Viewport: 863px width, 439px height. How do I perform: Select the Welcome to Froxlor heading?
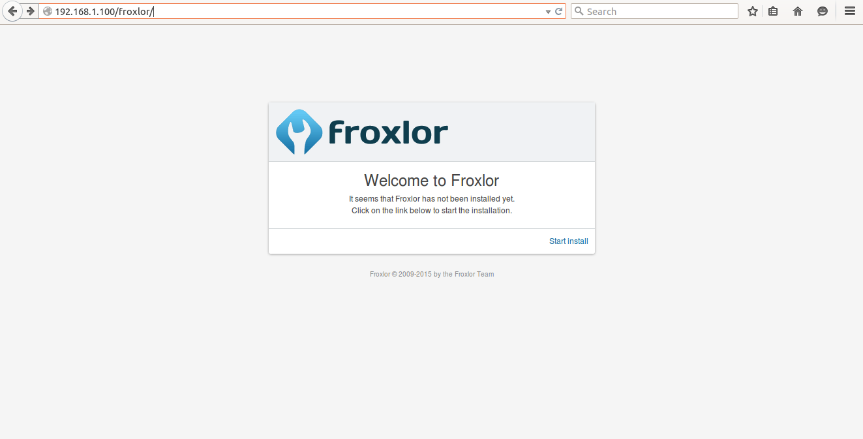pos(432,181)
